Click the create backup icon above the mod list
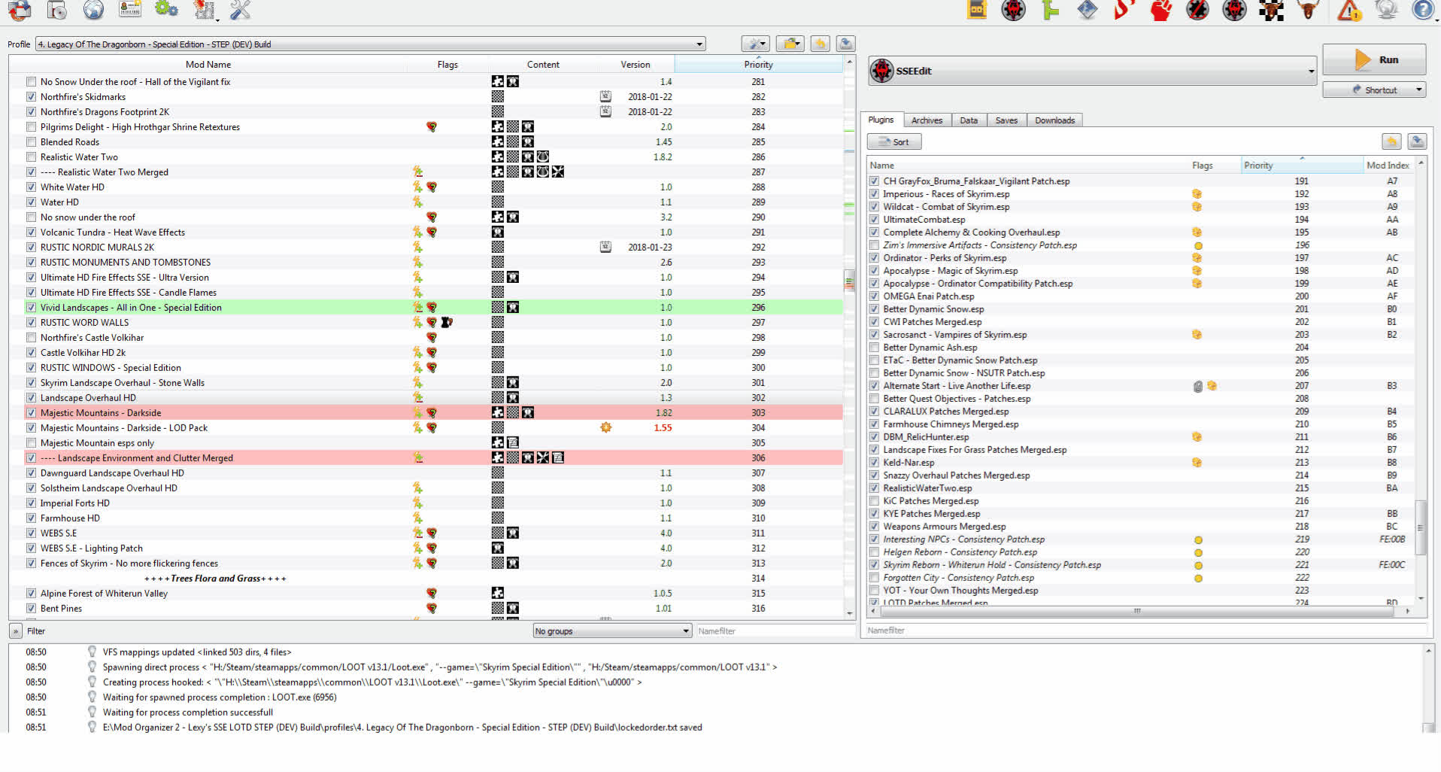Screen dimensions: 1441x772 point(845,44)
